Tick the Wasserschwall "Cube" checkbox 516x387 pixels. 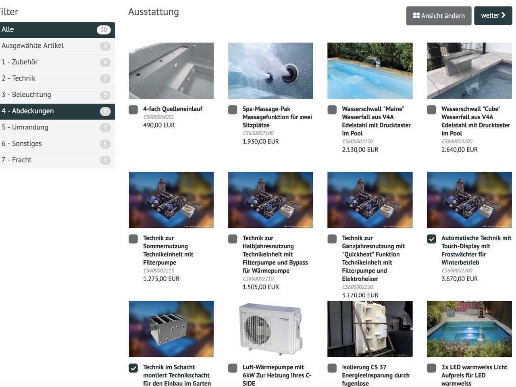click(x=432, y=110)
